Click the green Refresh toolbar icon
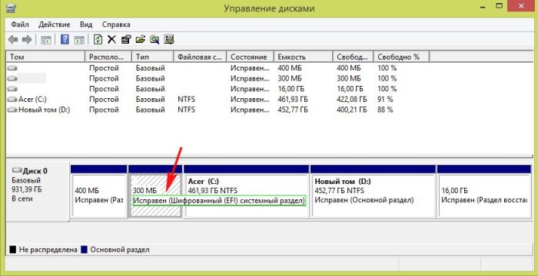The width and height of the screenshot is (538, 276). click(98, 40)
